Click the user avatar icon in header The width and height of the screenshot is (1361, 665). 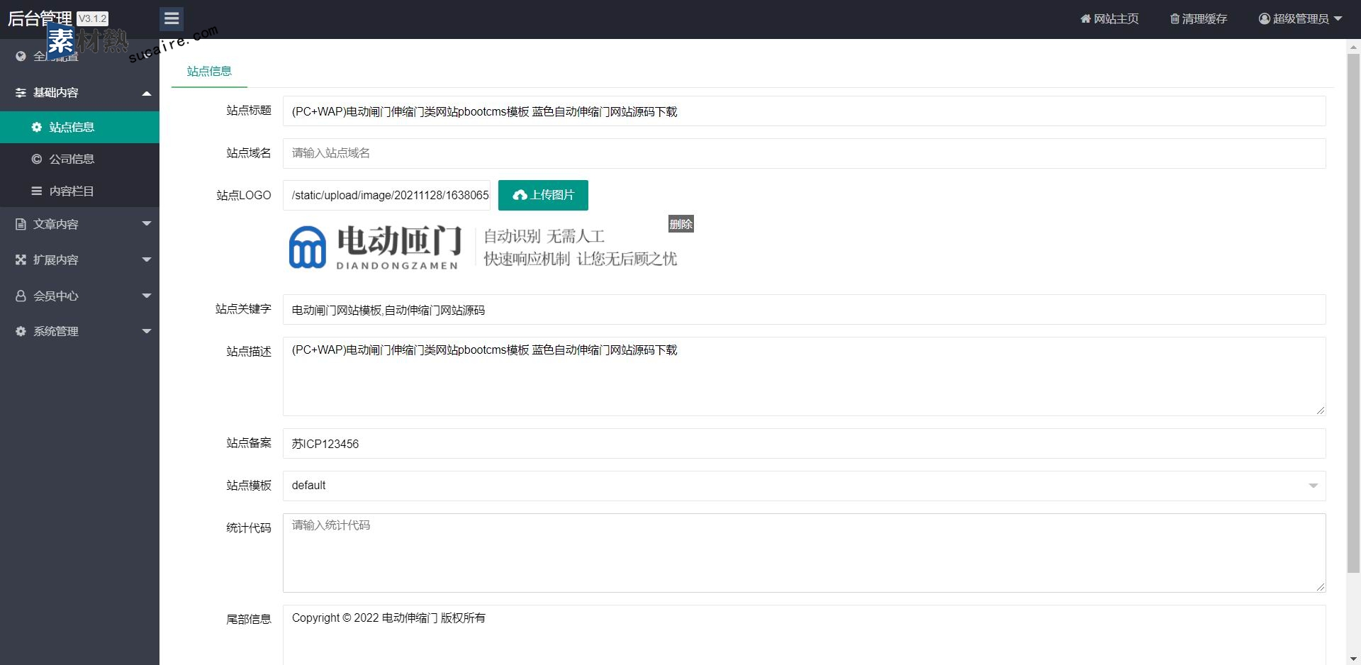click(1264, 19)
